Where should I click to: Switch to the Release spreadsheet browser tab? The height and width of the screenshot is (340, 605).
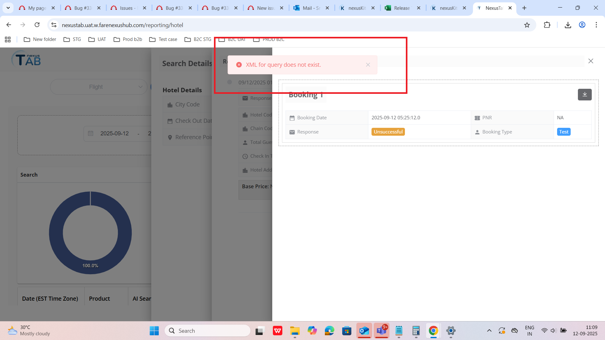click(402, 8)
